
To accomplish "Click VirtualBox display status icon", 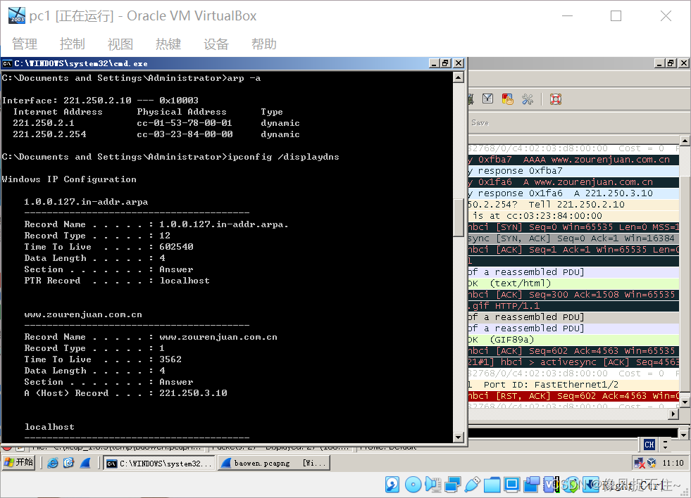I will tap(511, 485).
